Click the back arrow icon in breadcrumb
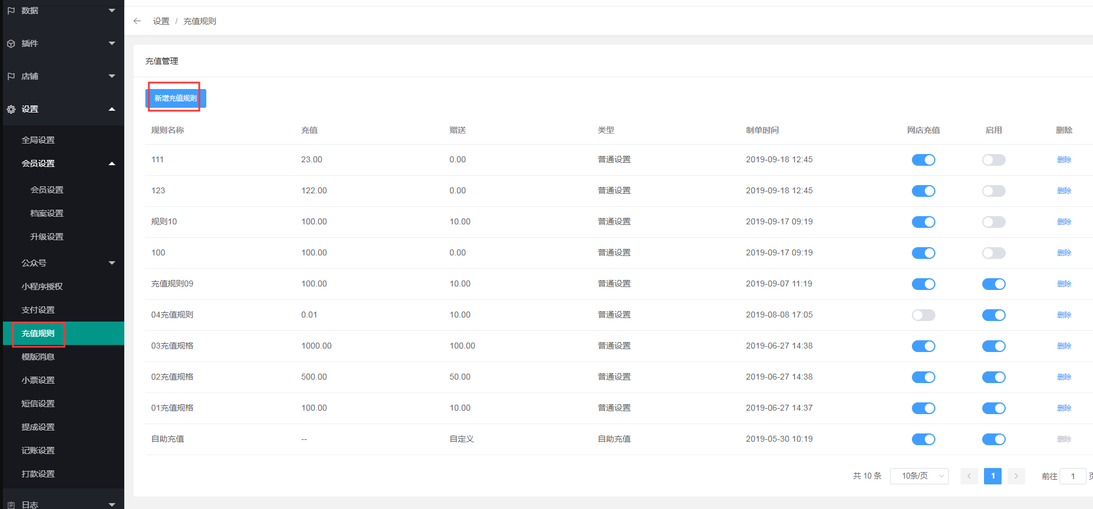The height and width of the screenshot is (509, 1093). point(137,21)
